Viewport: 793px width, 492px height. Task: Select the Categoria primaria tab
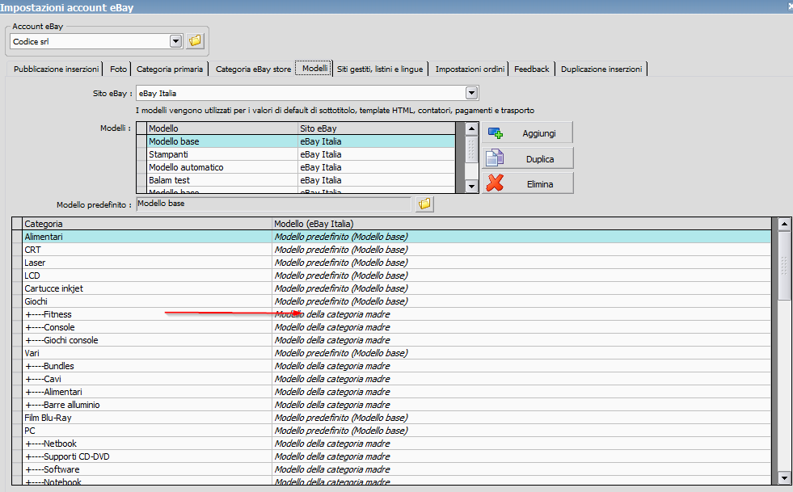pos(170,69)
